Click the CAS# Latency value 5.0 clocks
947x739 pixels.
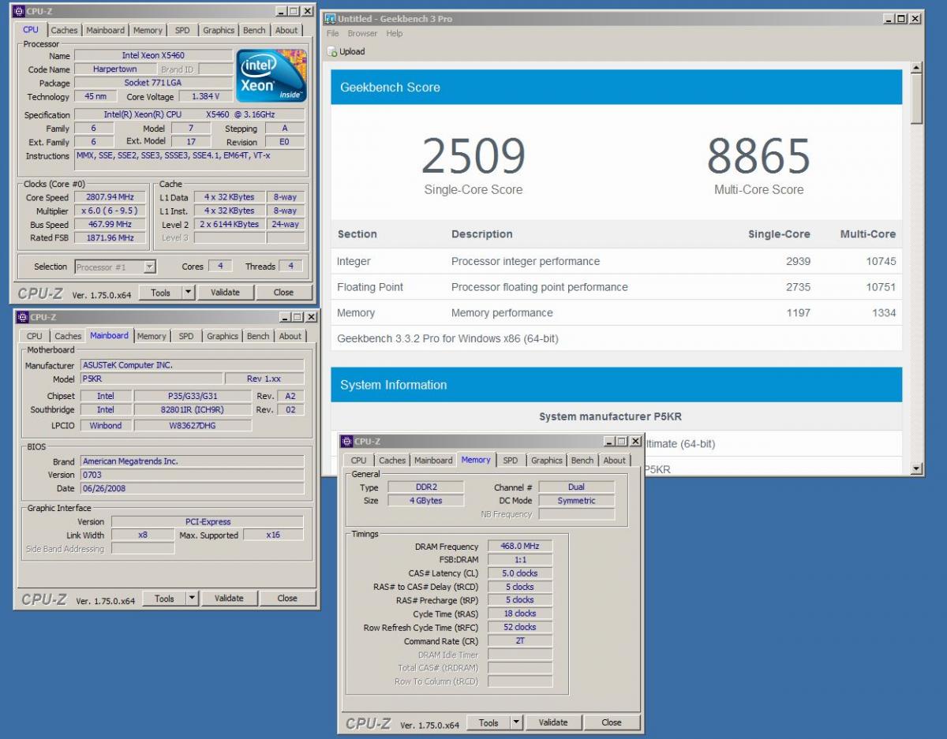click(x=520, y=573)
